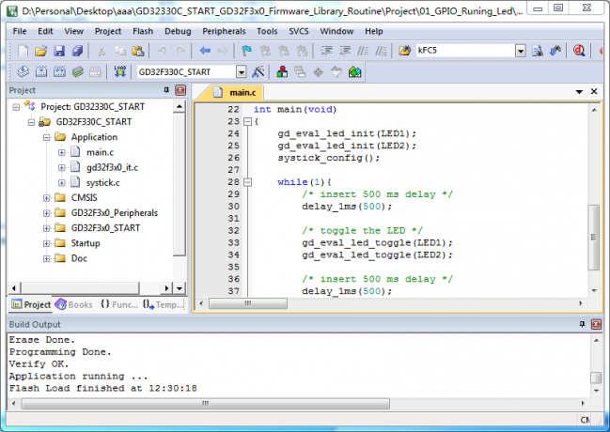This screenshot has width=610, height=432.
Task: Collapse the main function fold marker
Action: [x=246, y=122]
